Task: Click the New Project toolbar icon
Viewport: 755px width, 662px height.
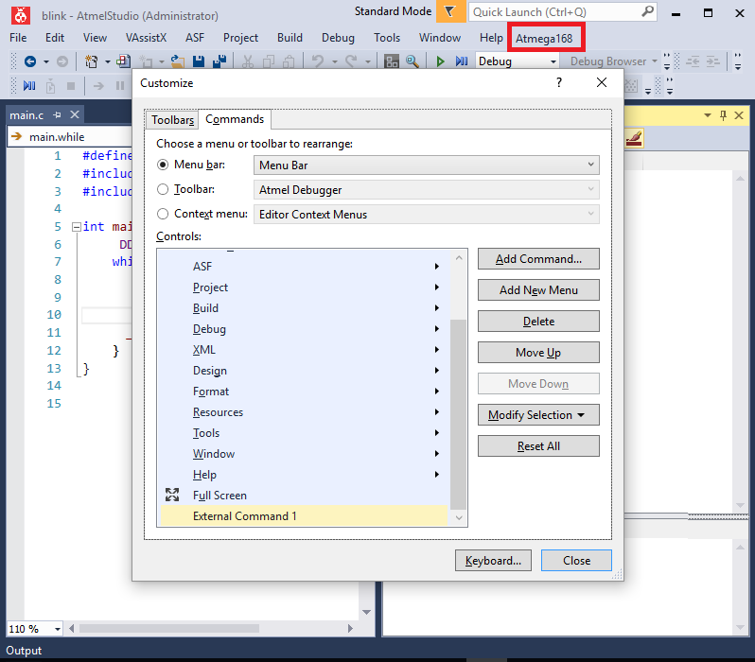Action: 91,61
